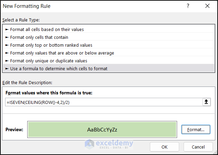The height and width of the screenshot is (155, 218).
Task: Select "Format only top or bottom ranked values"
Action: tap(51, 45)
